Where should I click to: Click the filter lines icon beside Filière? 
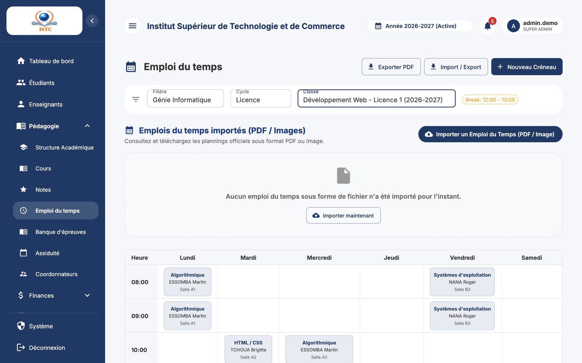[136, 99]
